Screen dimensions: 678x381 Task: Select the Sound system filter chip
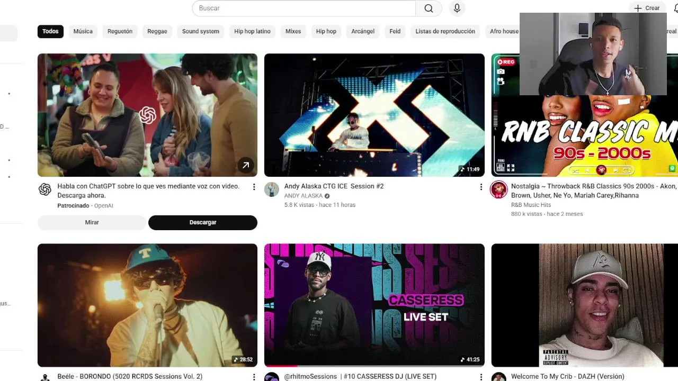pyautogui.click(x=201, y=31)
